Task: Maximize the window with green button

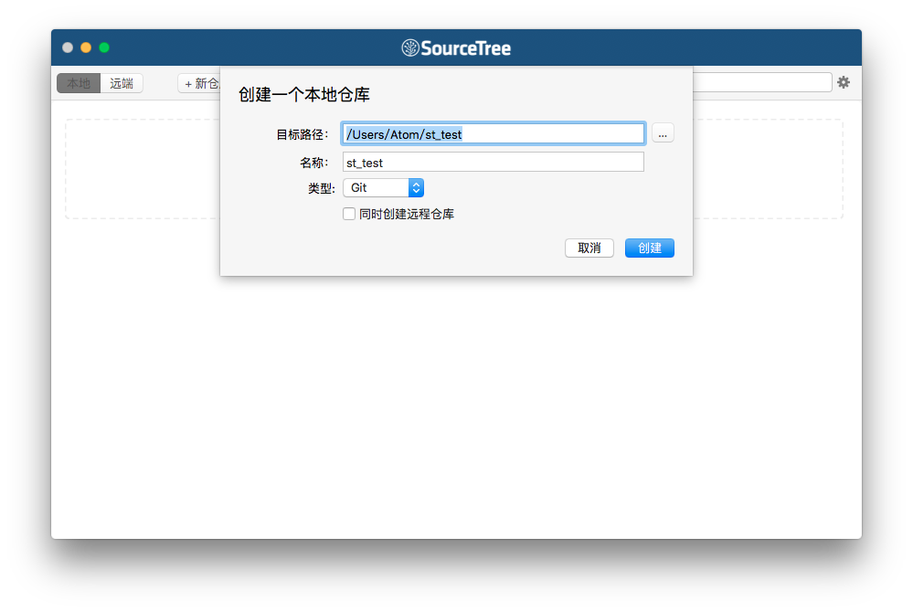Action: [x=104, y=47]
